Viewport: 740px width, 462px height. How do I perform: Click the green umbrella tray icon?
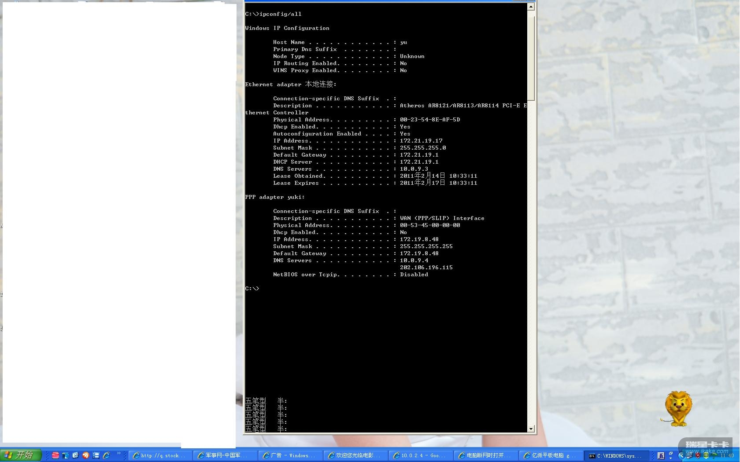coord(714,456)
